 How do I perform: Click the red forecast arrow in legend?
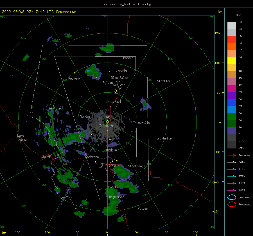232,155
